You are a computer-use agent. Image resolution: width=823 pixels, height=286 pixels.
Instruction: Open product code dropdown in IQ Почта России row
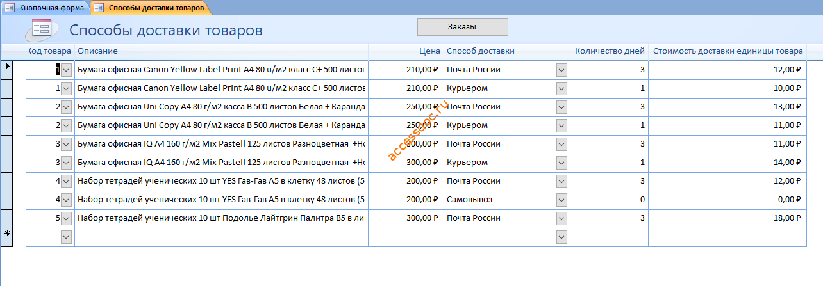click(67, 144)
